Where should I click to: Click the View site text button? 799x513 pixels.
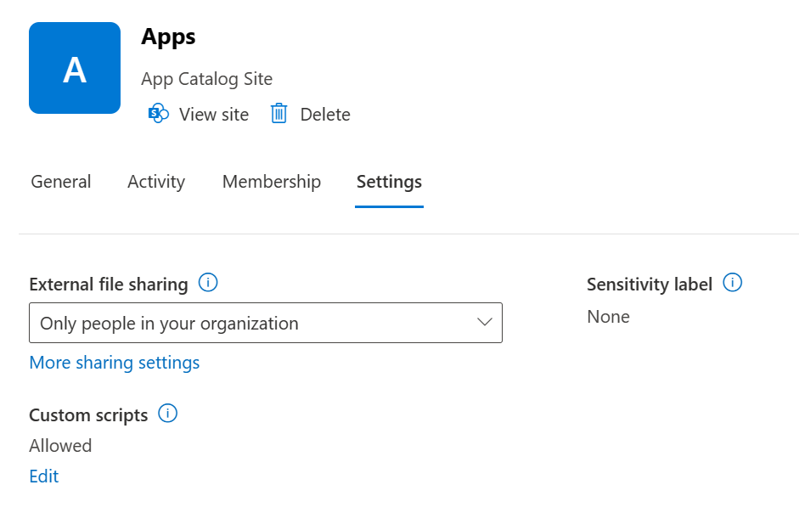coord(214,115)
